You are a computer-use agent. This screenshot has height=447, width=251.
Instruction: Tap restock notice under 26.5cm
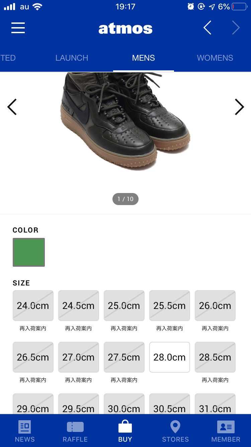[33, 380]
